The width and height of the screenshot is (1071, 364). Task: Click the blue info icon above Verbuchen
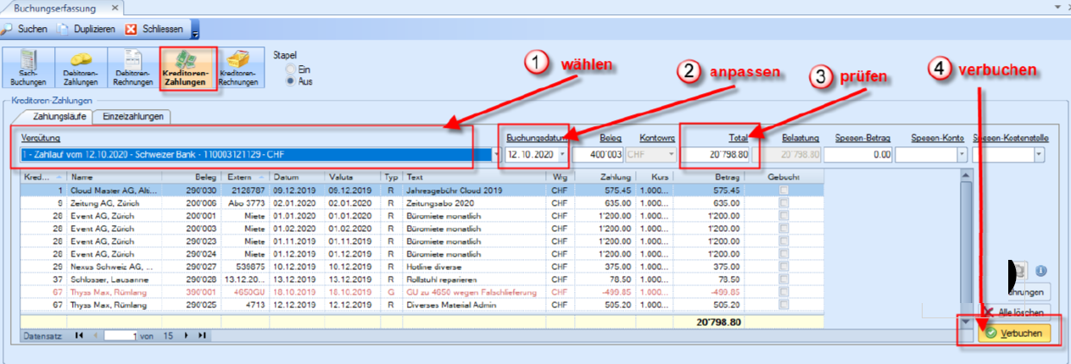click(x=1040, y=271)
